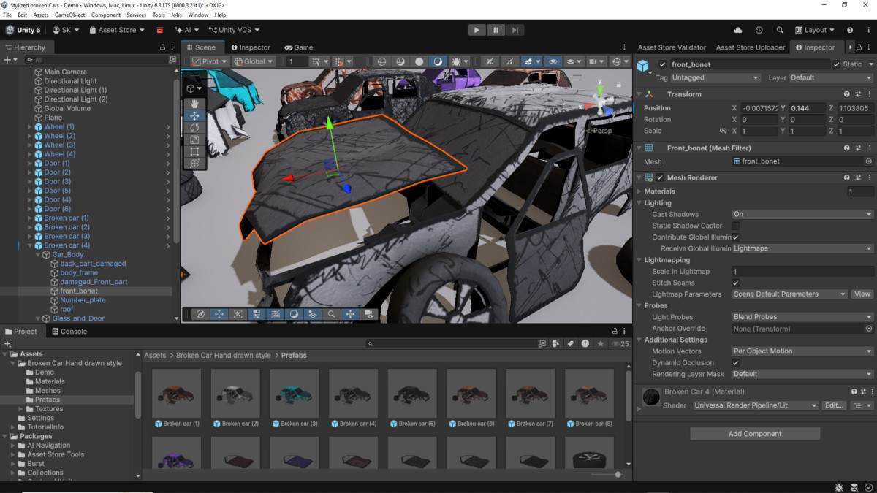Click the mesh object picker circle

pyautogui.click(x=868, y=161)
